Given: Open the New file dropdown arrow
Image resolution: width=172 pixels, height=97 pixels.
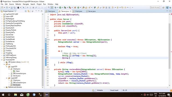Looking at the screenshot, I should [4, 8].
